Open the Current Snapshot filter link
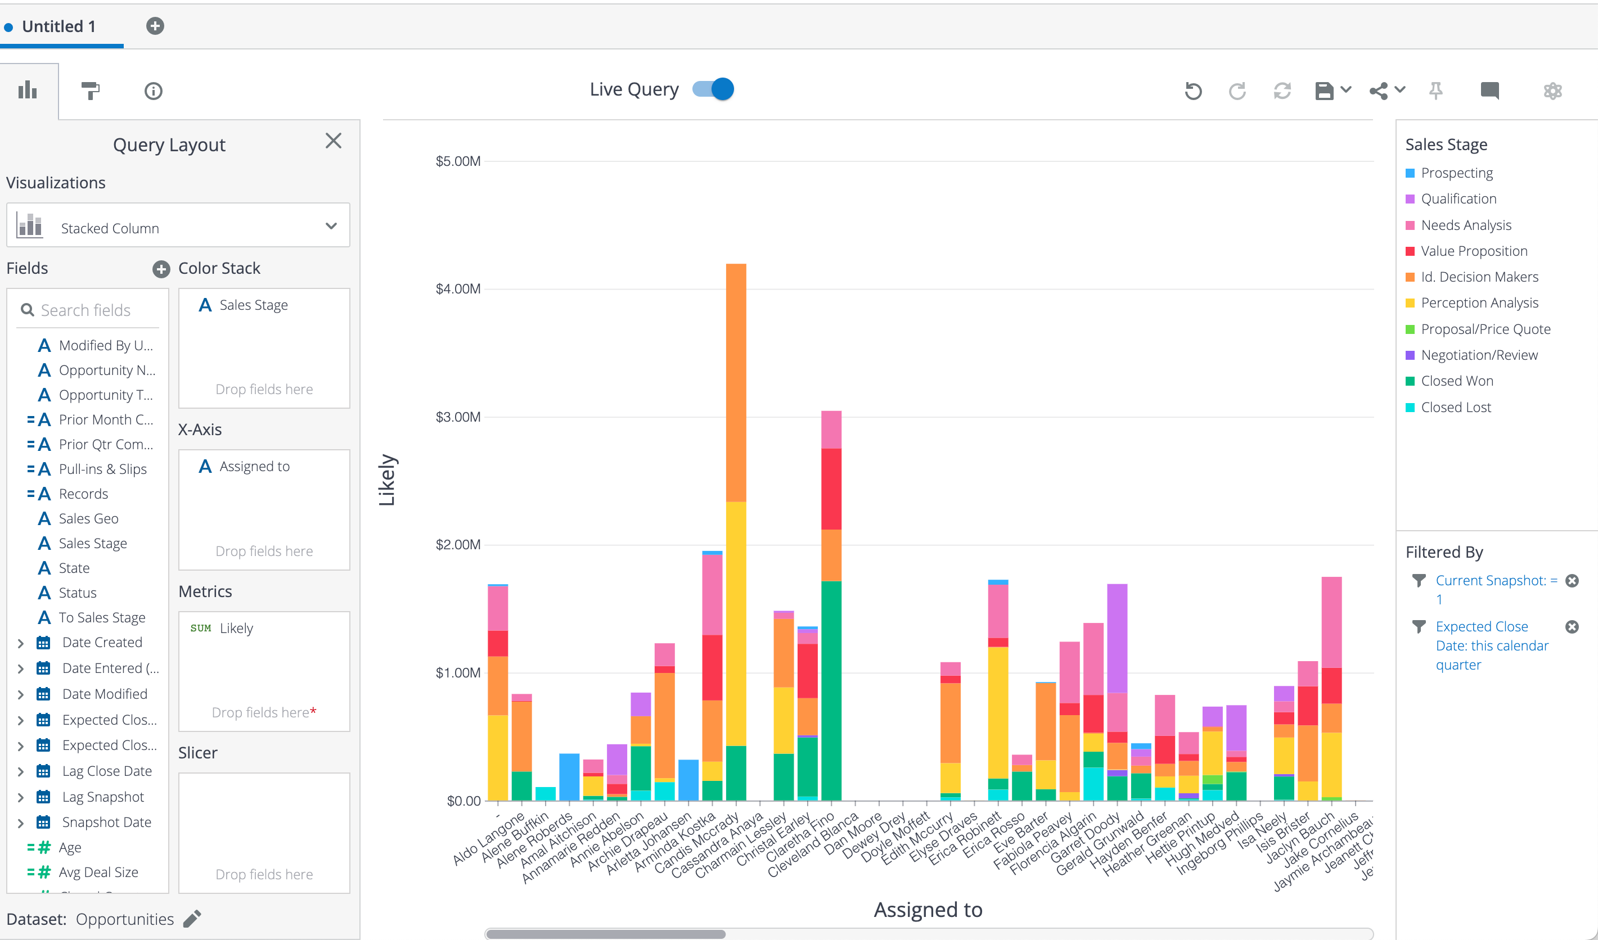1598x940 pixels. coord(1497,590)
